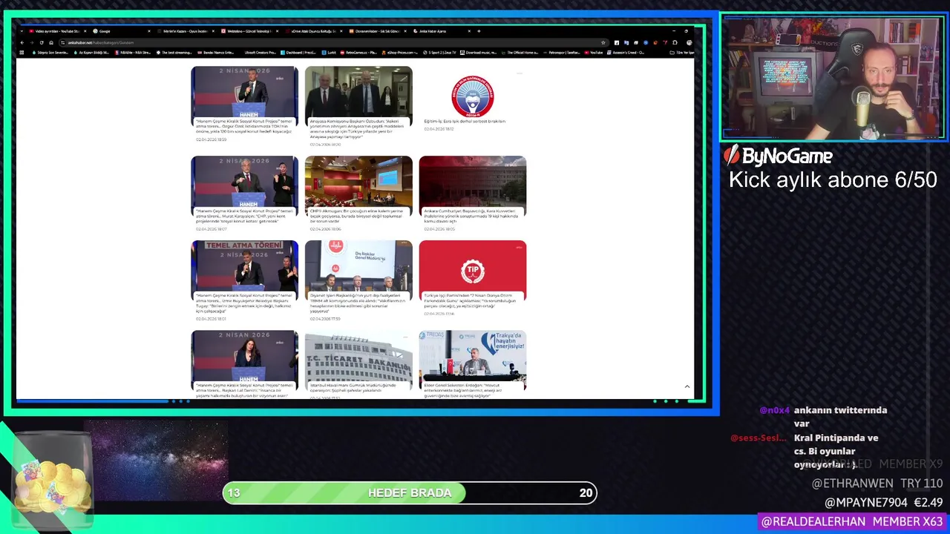
Task: Open the tab search chevron at tab strip start
Action: coord(22,31)
